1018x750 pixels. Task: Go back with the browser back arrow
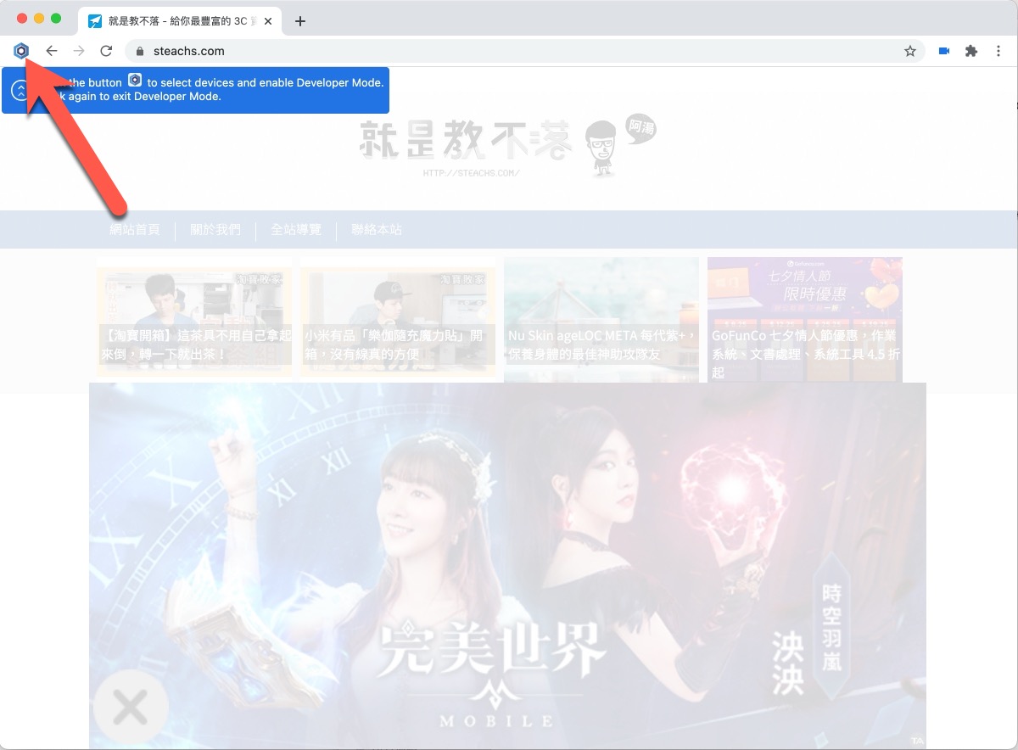click(x=52, y=51)
